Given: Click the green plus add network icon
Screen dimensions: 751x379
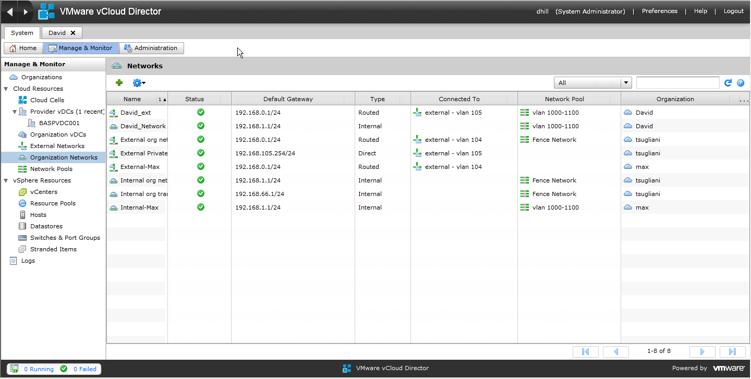Looking at the screenshot, I should click(119, 82).
